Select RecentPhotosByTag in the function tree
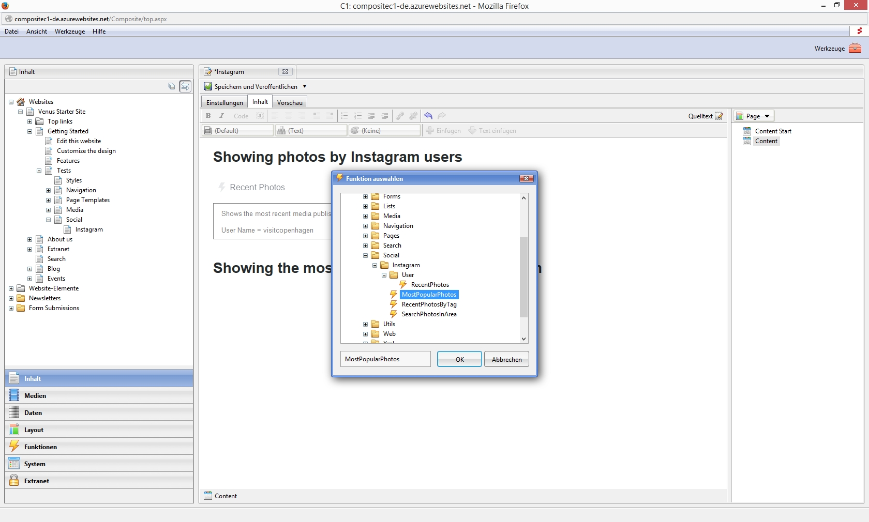 [x=429, y=304]
